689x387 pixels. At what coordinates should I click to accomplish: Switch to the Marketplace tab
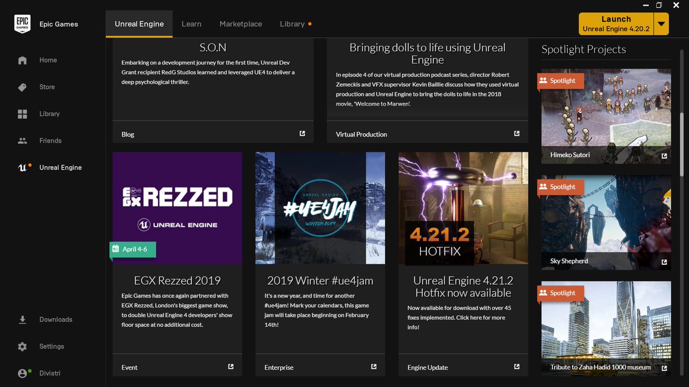(241, 24)
